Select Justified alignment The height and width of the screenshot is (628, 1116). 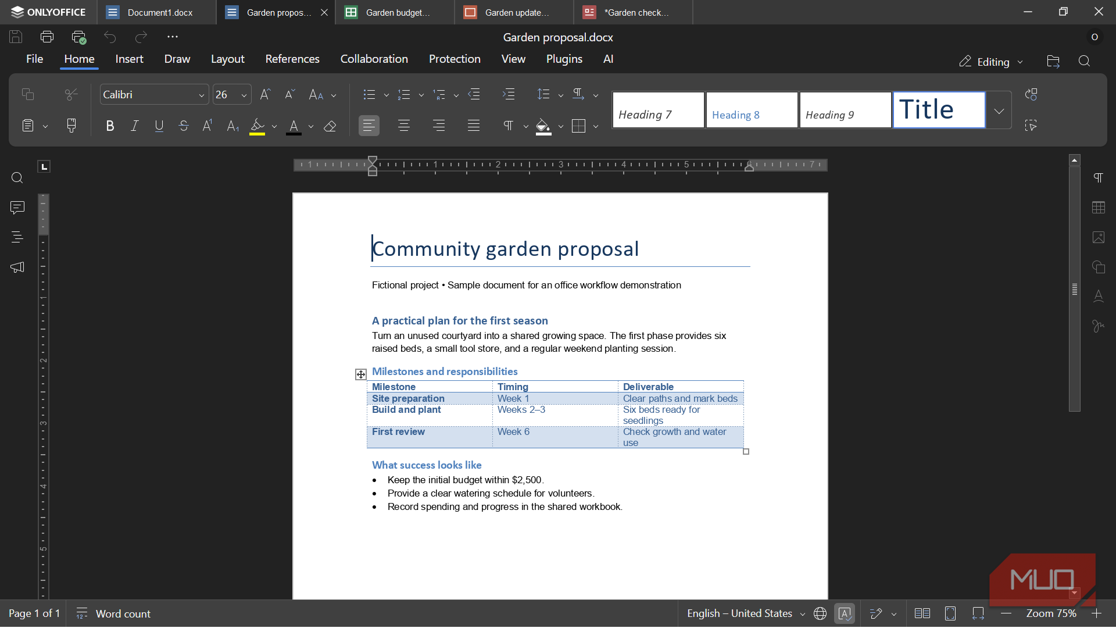pyautogui.click(x=474, y=126)
